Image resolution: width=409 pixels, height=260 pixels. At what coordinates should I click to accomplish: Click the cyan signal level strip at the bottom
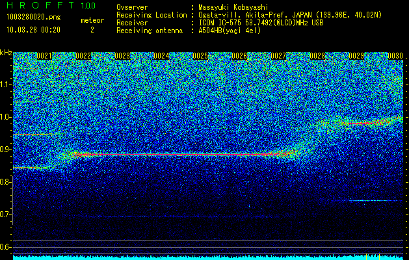pyautogui.click(x=208, y=257)
